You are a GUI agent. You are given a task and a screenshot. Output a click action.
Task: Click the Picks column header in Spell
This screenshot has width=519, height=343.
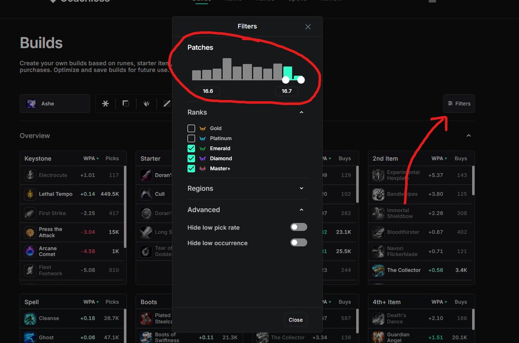coord(112,302)
